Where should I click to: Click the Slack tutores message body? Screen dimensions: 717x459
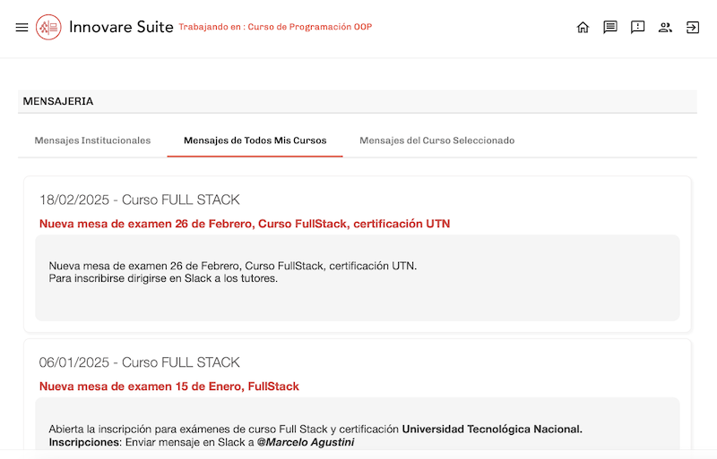coord(163,278)
